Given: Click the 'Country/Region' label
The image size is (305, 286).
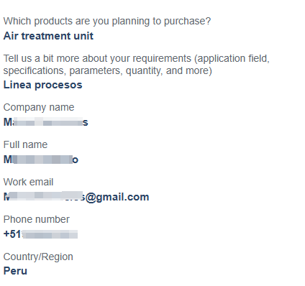Looking at the screenshot, I should click(38, 257).
